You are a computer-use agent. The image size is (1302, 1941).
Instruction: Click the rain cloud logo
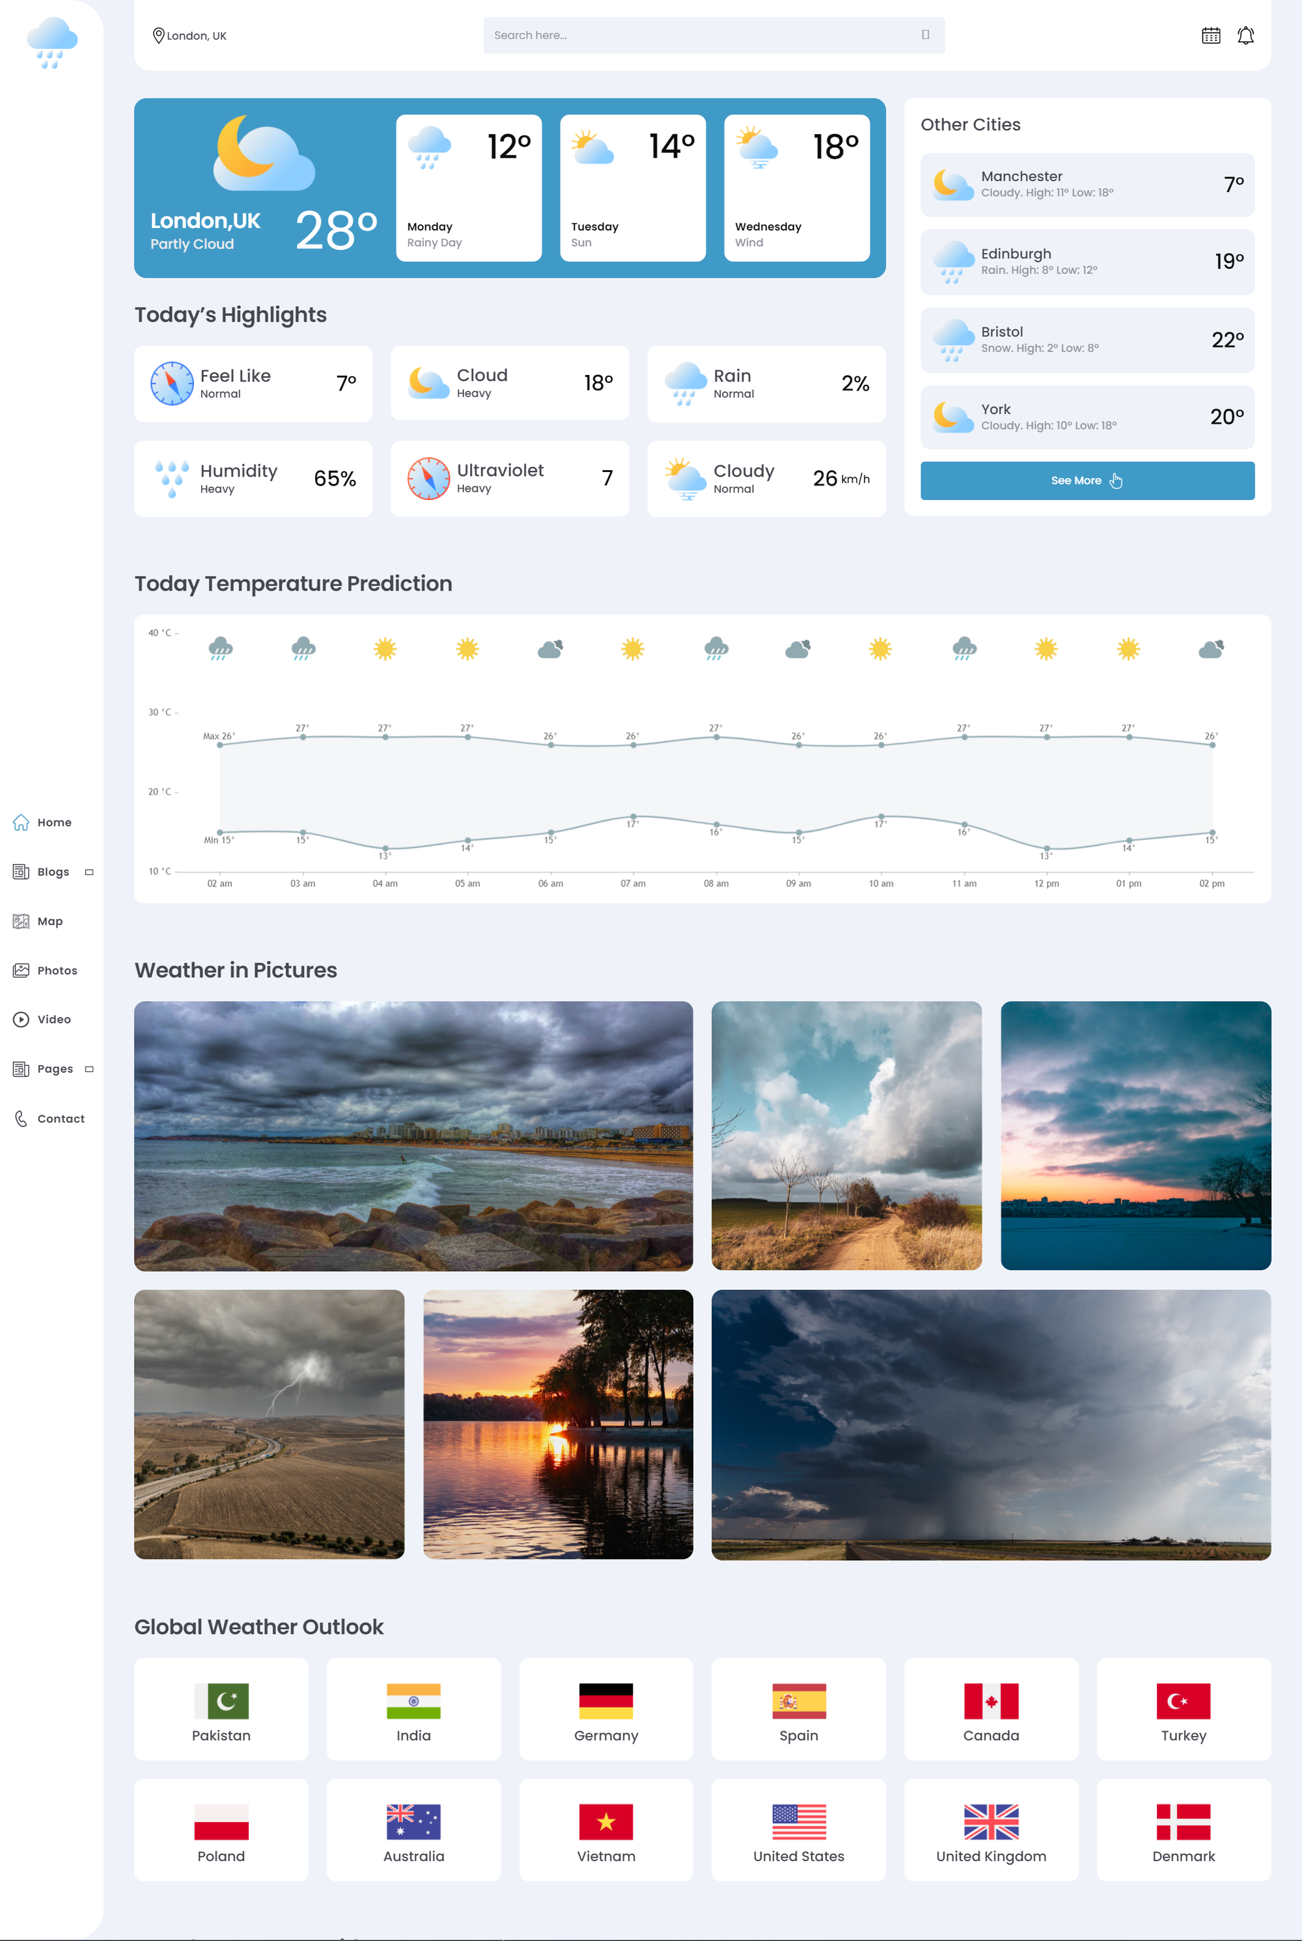coord(51,42)
